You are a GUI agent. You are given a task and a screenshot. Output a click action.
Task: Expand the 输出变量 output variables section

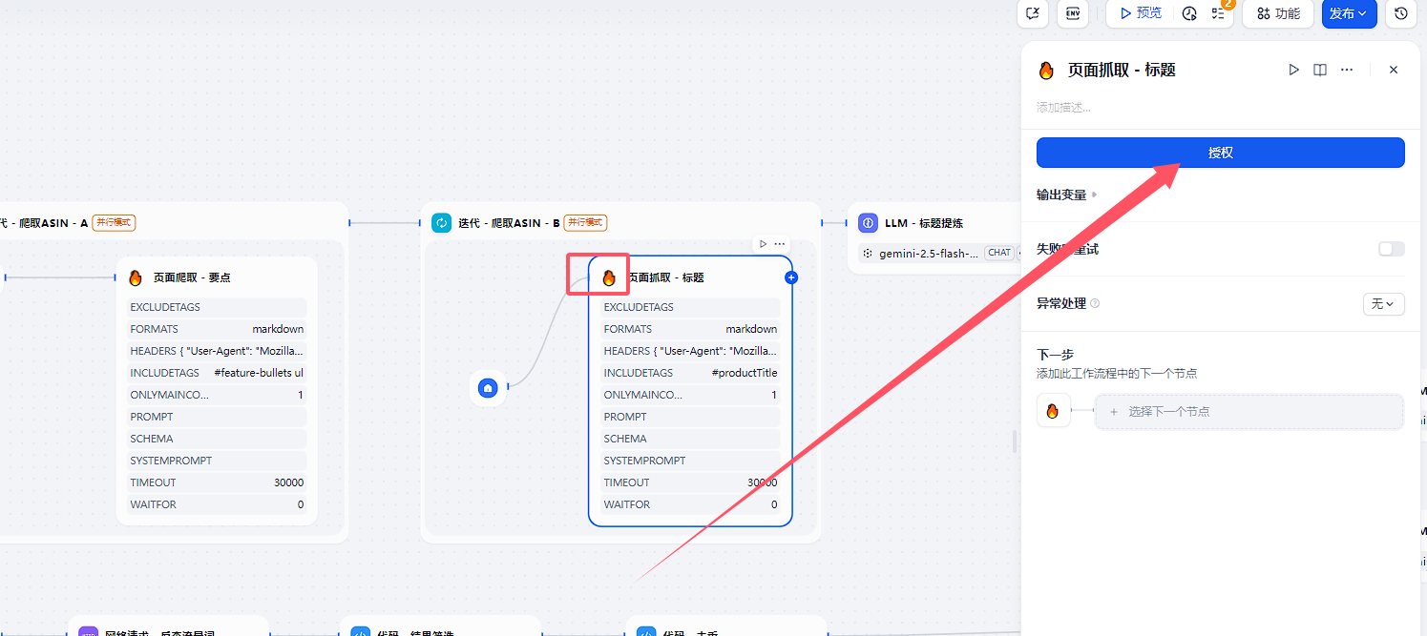click(1067, 195)
